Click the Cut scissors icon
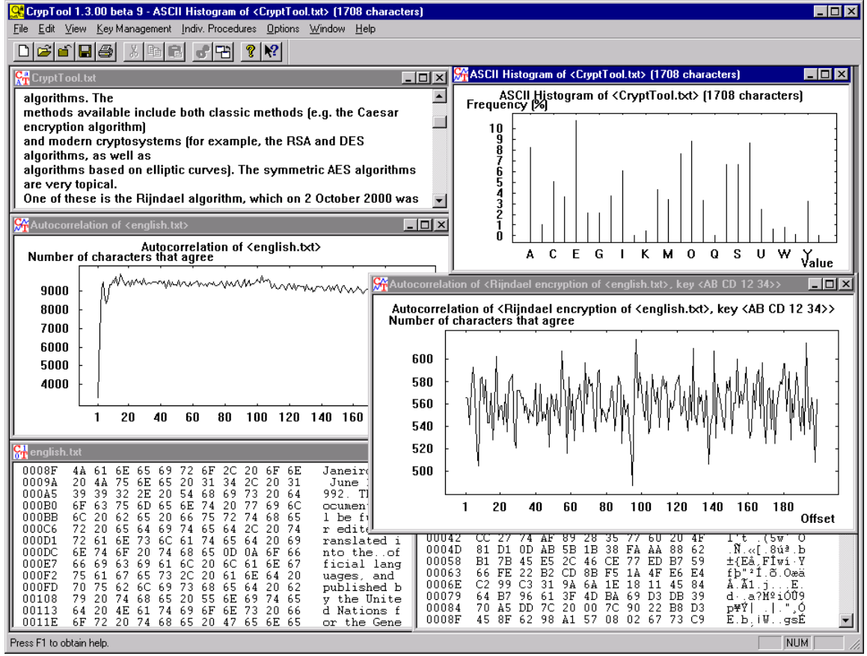Viewport: 867px width, 656px height. tap(134, 52)
